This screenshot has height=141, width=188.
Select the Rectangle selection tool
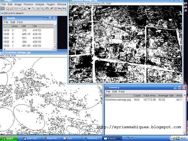click(3, 9)
